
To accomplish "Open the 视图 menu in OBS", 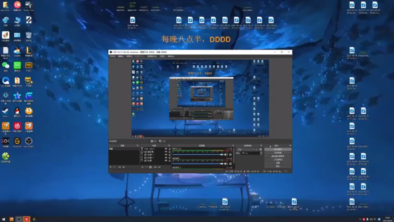I will [x=129, y=56].
